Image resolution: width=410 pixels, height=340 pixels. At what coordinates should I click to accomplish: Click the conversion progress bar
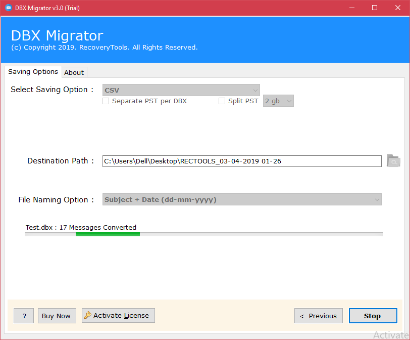[204, 234]
